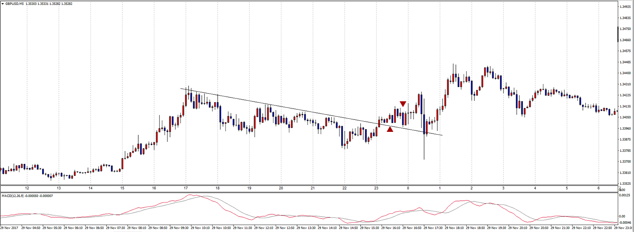Click the hour label 17
Viewport: 634px width, 232px height.
coord(186,188)
